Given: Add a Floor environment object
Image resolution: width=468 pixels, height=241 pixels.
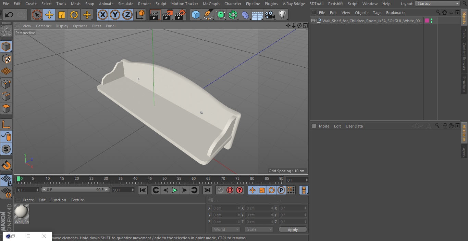Looking at the screenshot, I should click(258, 15).
